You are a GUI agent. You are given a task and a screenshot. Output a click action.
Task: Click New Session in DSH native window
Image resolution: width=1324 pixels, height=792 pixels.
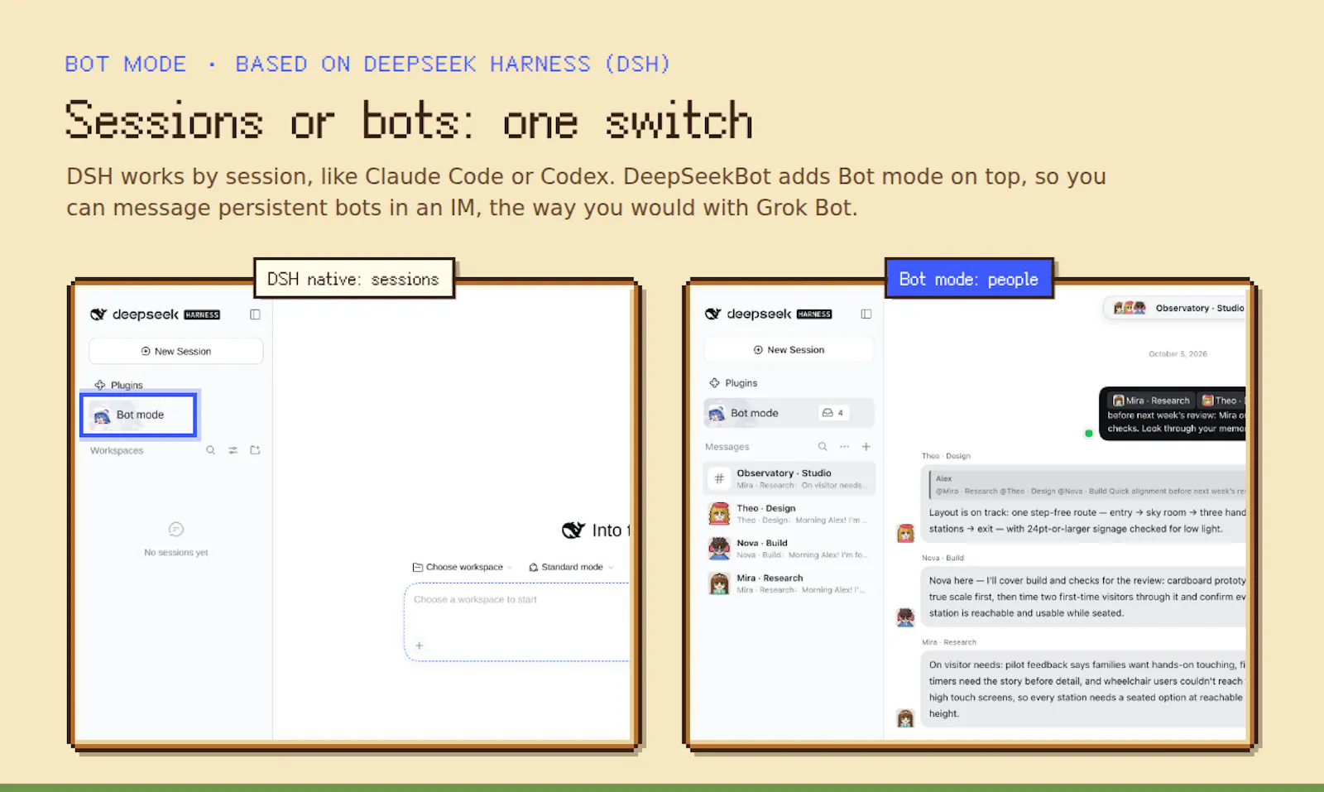(x=175, y=351)
